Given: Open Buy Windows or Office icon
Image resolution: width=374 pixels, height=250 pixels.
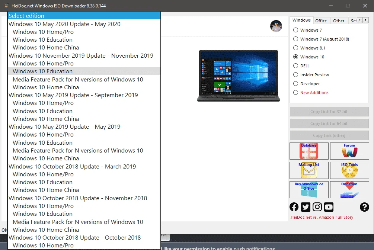Looking at the screenshot, I should pos(309,190).
